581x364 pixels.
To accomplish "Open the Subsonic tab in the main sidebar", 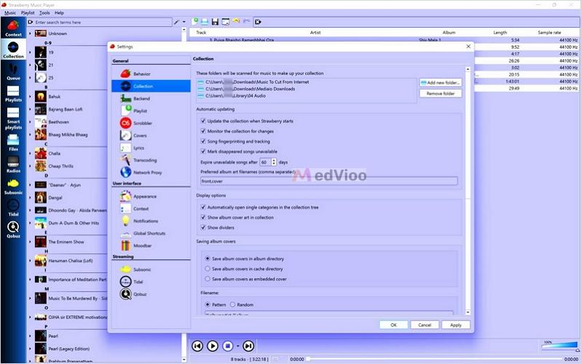I will pyautogui.click(x=13, y=186).
